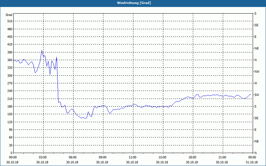Click the 30 y-axis label
This screenshot has width=266, height=166.
tap(11, 145)
